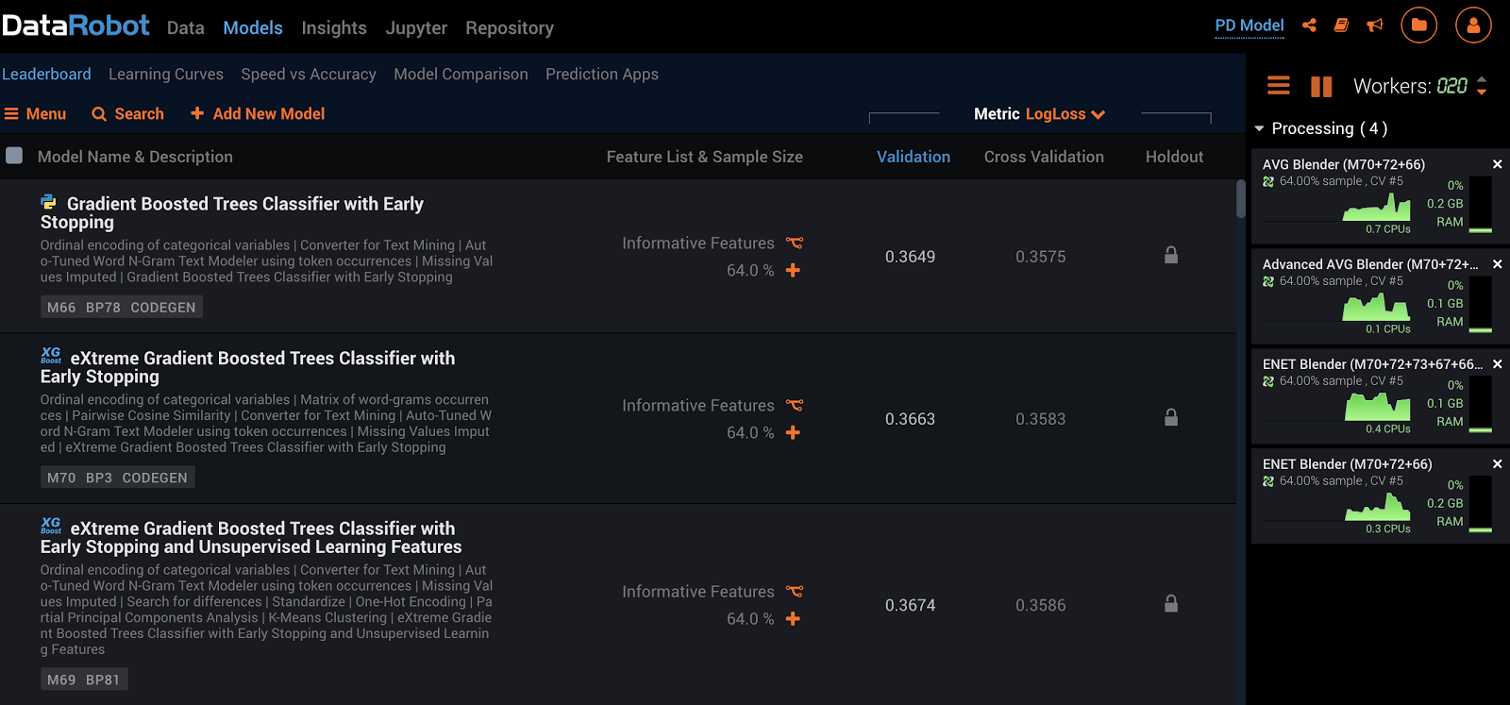Click the M66 BP78 CODEGEN tag

(122, 308)
